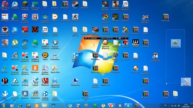The width and height of the screenshot is (193, 108).
Task: Switch to Skype in the taskbar
Action: point(128,105)
